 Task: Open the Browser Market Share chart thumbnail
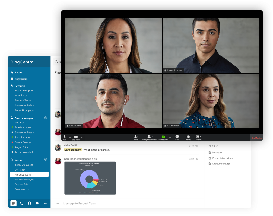click(90, 178)
